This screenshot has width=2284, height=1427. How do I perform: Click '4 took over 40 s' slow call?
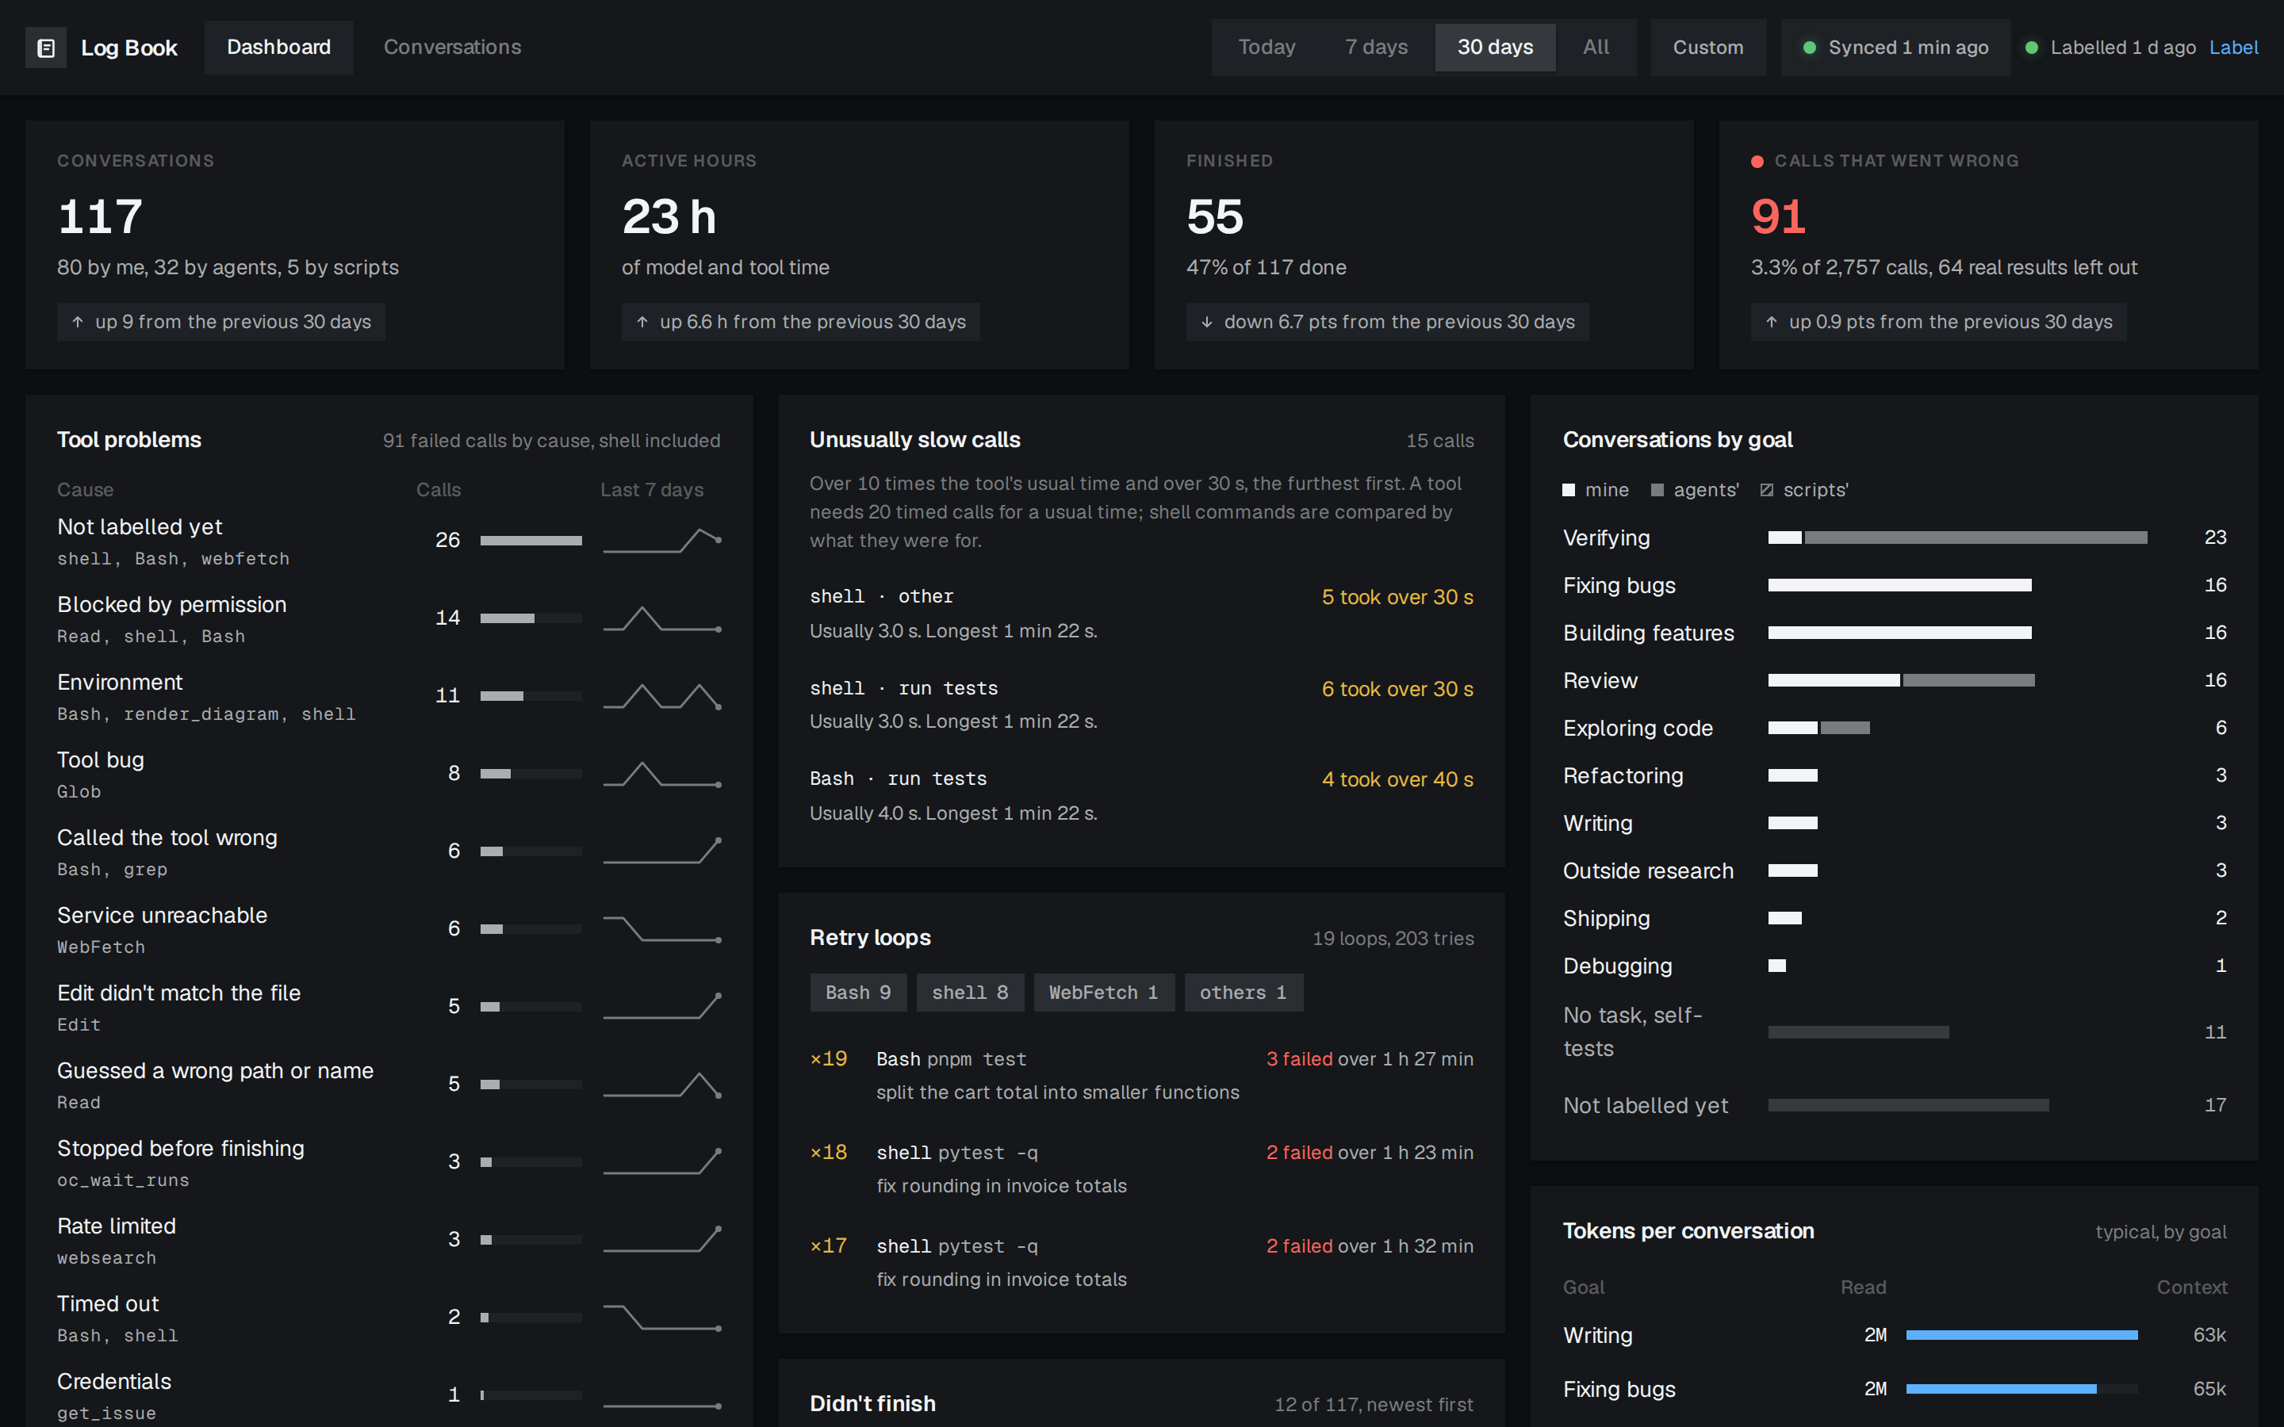point(1397,779)
